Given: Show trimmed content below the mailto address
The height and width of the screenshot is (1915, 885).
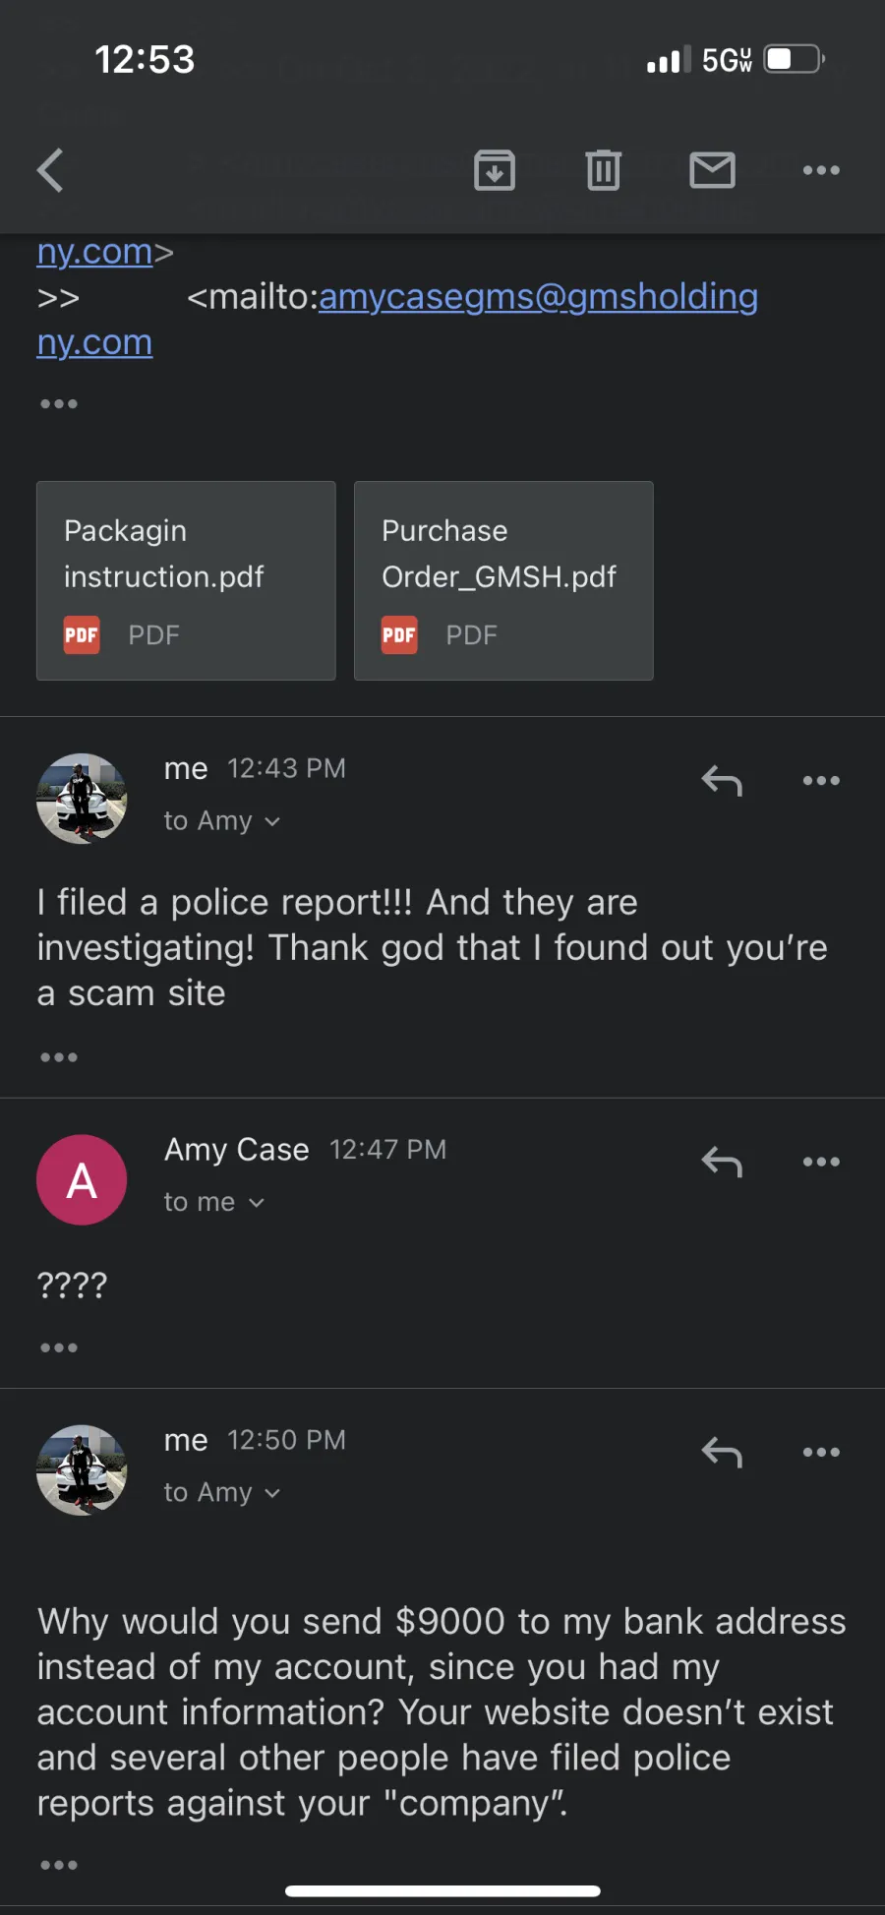Looking at the screenshot, I should pyautogui.click(x=59, y=403).
